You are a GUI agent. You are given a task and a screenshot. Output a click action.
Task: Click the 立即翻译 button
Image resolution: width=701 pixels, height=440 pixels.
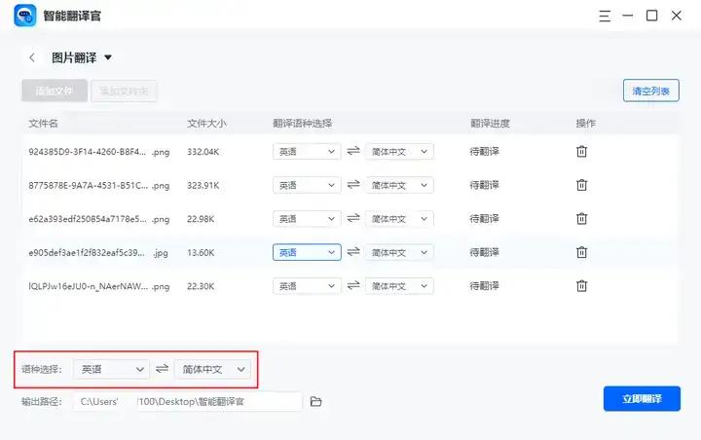click(x=641, y=399)
